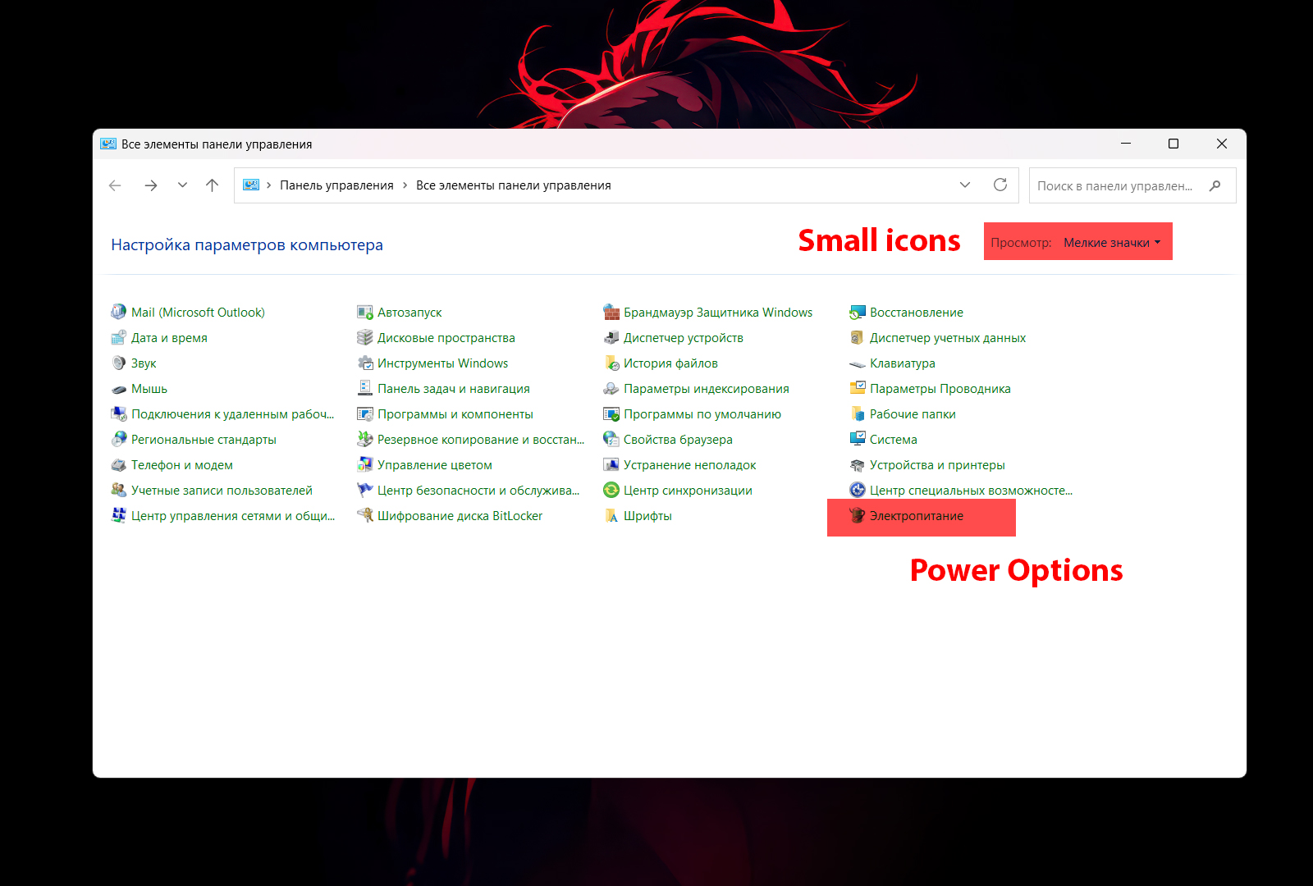The height and width of the screenshot is (886, 1313).
Task: Click the Мышь mouse icon
Action: click(118, 389)
